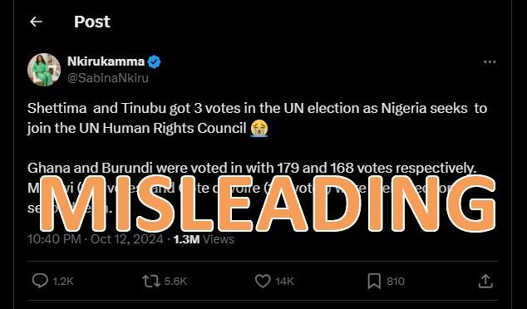Open the reply speech bubble icon
This screenshot has height=309, width=527.
pos(40,281)
